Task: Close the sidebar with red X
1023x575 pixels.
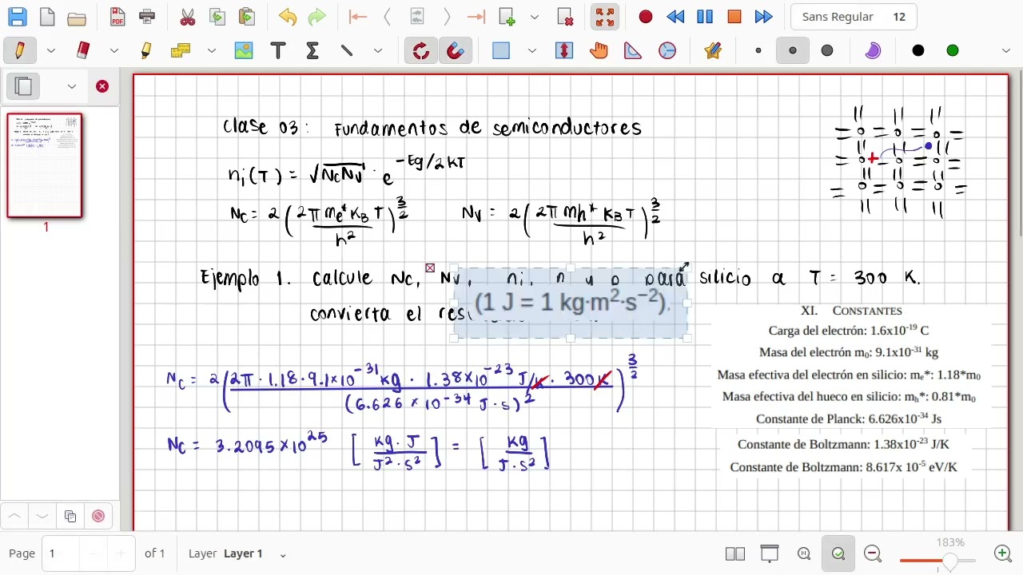Action: tap(102, 86)
